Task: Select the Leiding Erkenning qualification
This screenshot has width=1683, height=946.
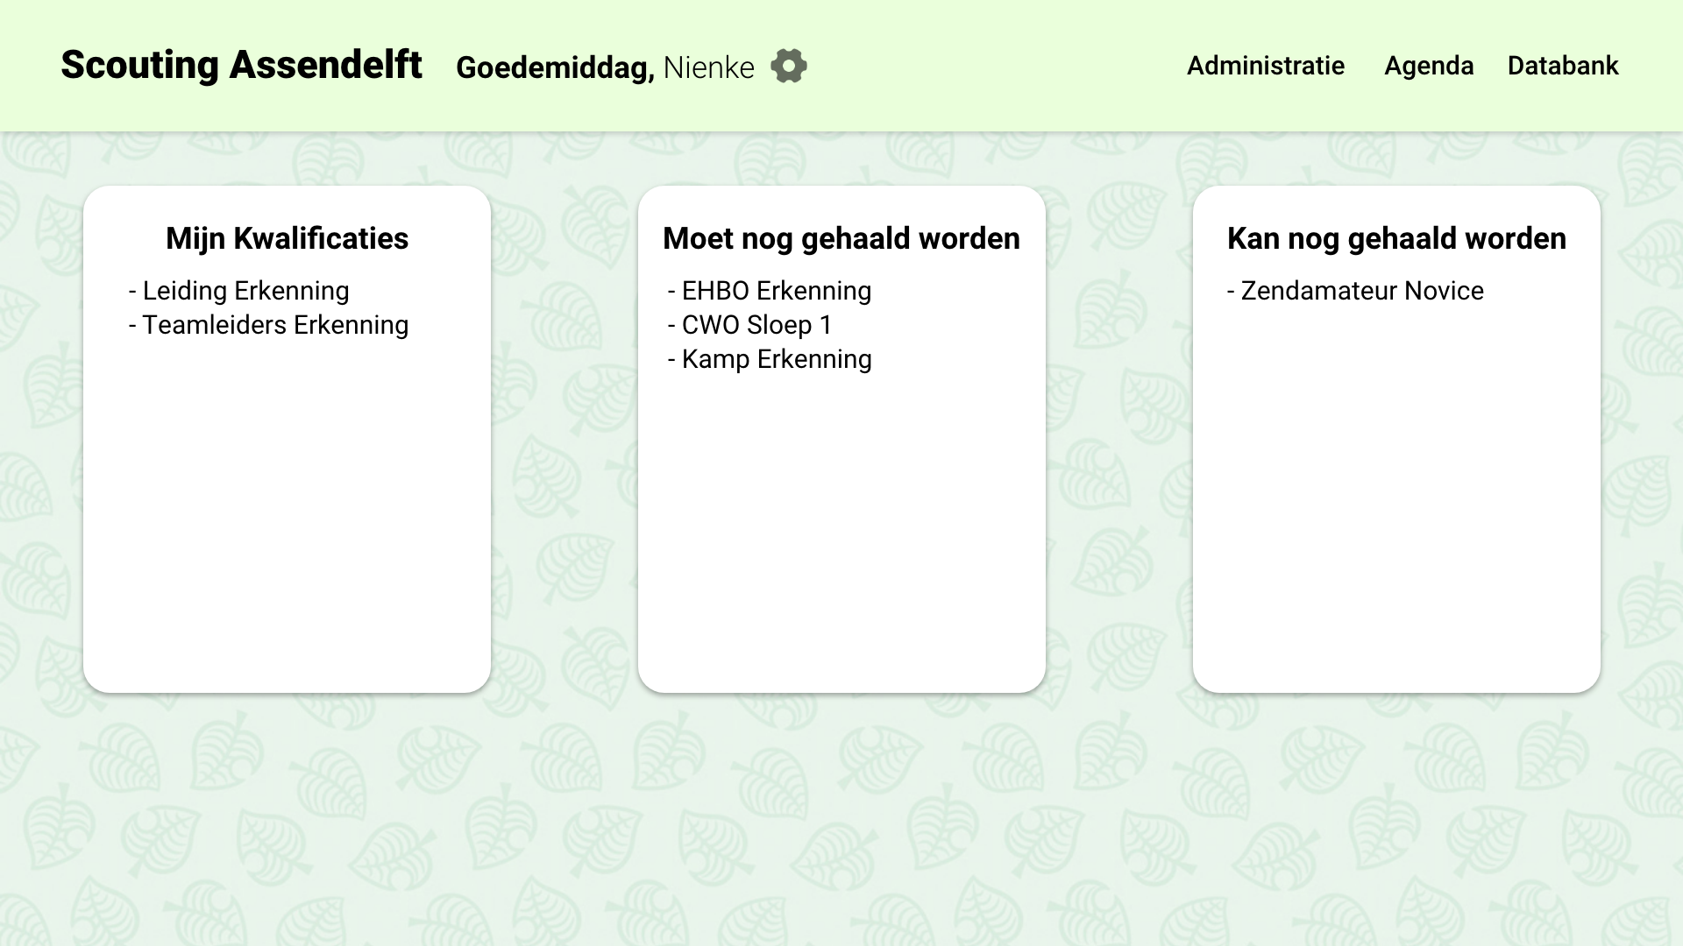Action: [x=245, y=291]
